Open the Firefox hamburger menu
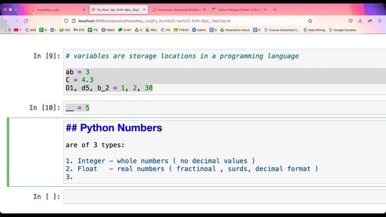Image resolution: width=386 pixels, height=217 pixels. point(379,21)
